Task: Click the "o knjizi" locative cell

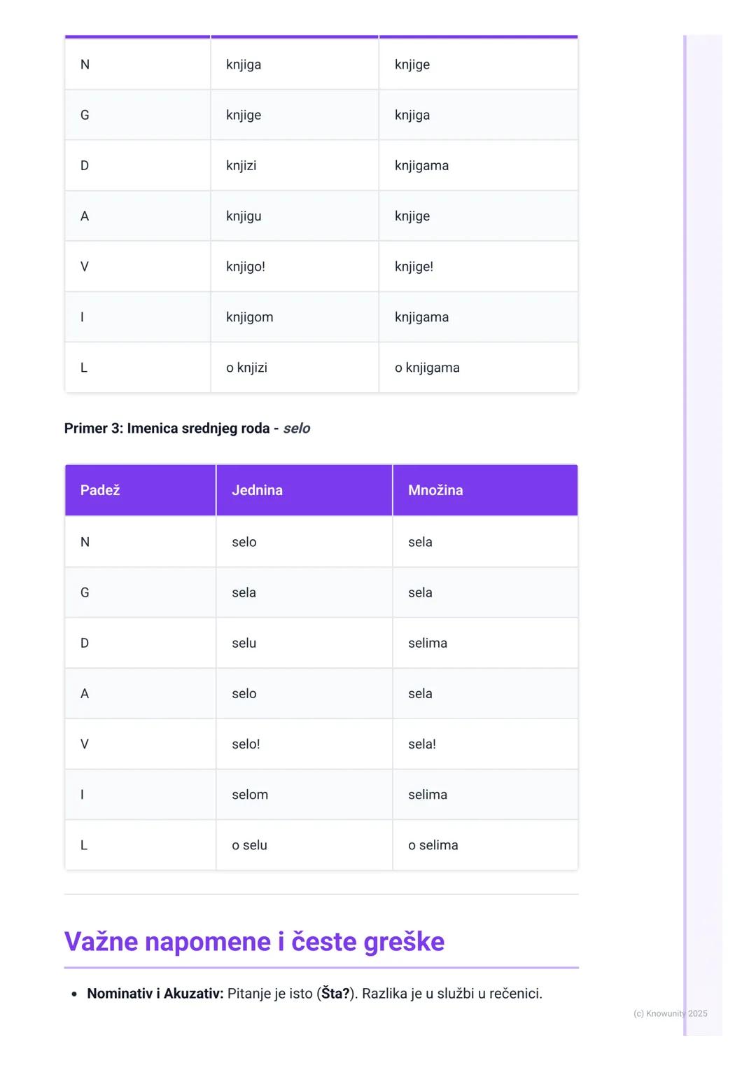Action: click(246, 368)
